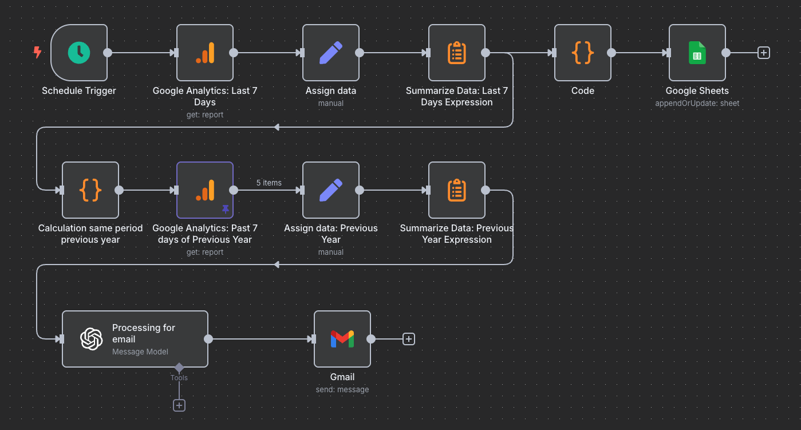
Task: Select Calculation same period previous year node
Action: 90,190
